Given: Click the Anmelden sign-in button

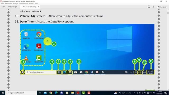Looking at the screenshot, I should (162, 7).
